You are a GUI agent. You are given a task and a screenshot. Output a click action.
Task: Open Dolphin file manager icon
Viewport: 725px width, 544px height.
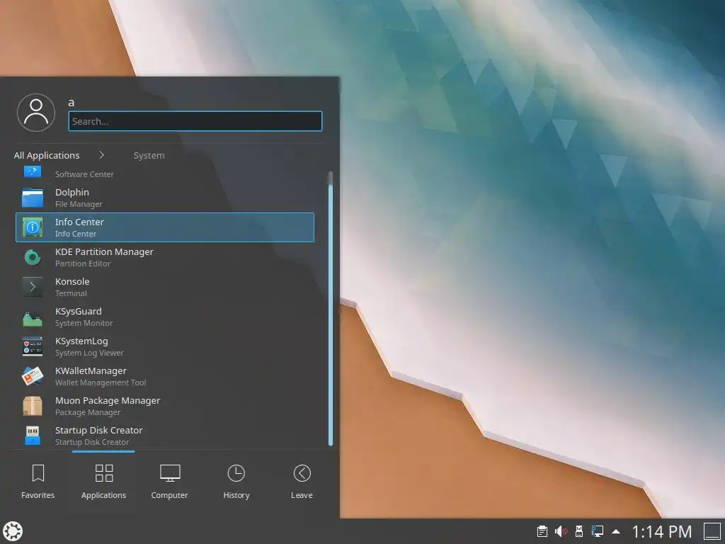tap(33, 198)
